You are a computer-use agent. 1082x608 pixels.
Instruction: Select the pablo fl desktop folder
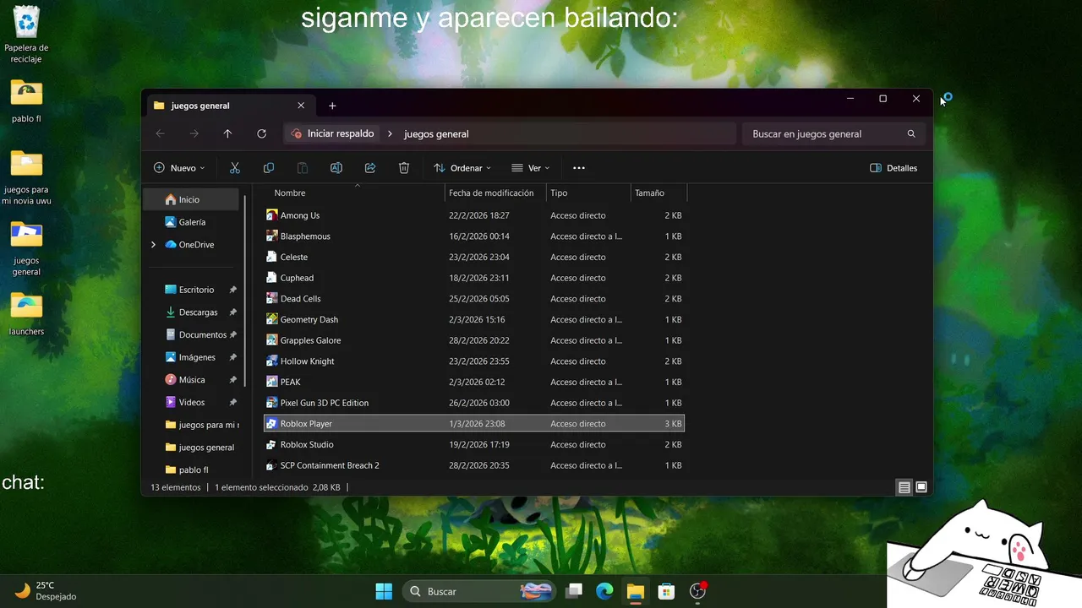point(26,101)
